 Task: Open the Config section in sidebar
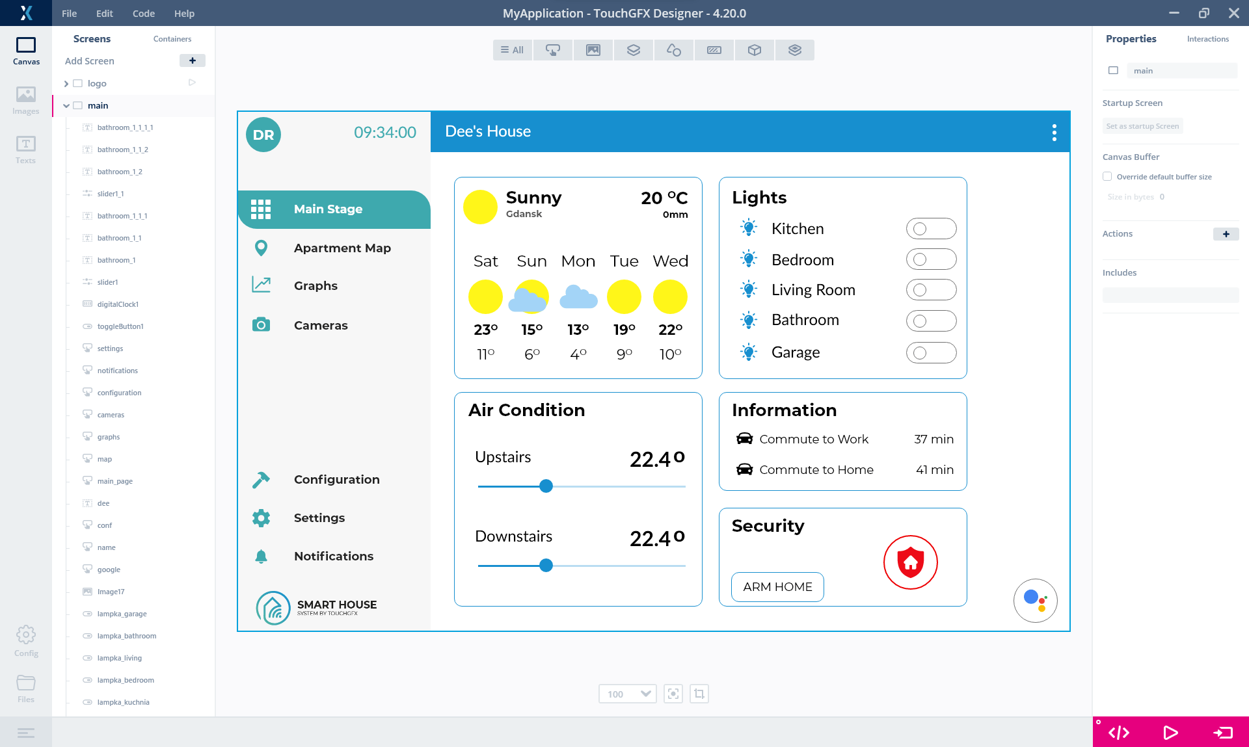point(26,642)
